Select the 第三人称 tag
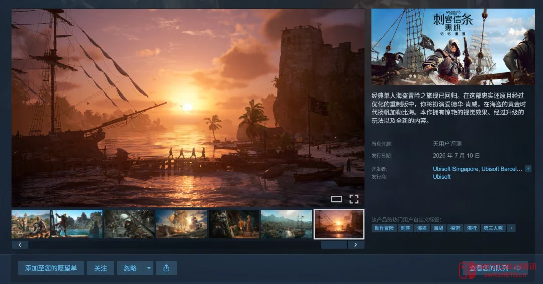Image resolution: width=543 pixels, height=284 pixels. [x=493, y=228]
